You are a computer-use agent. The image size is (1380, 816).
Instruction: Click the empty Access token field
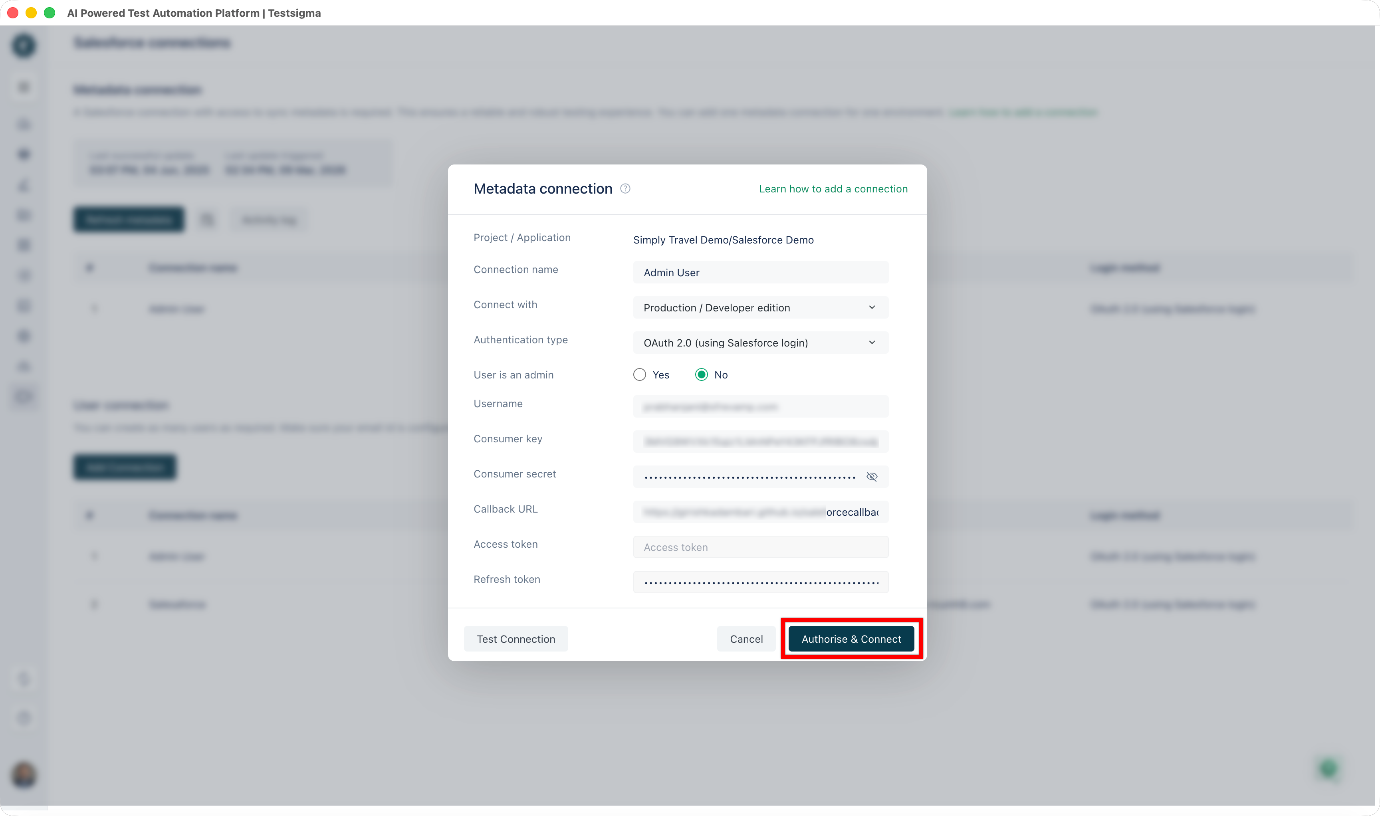760,547
